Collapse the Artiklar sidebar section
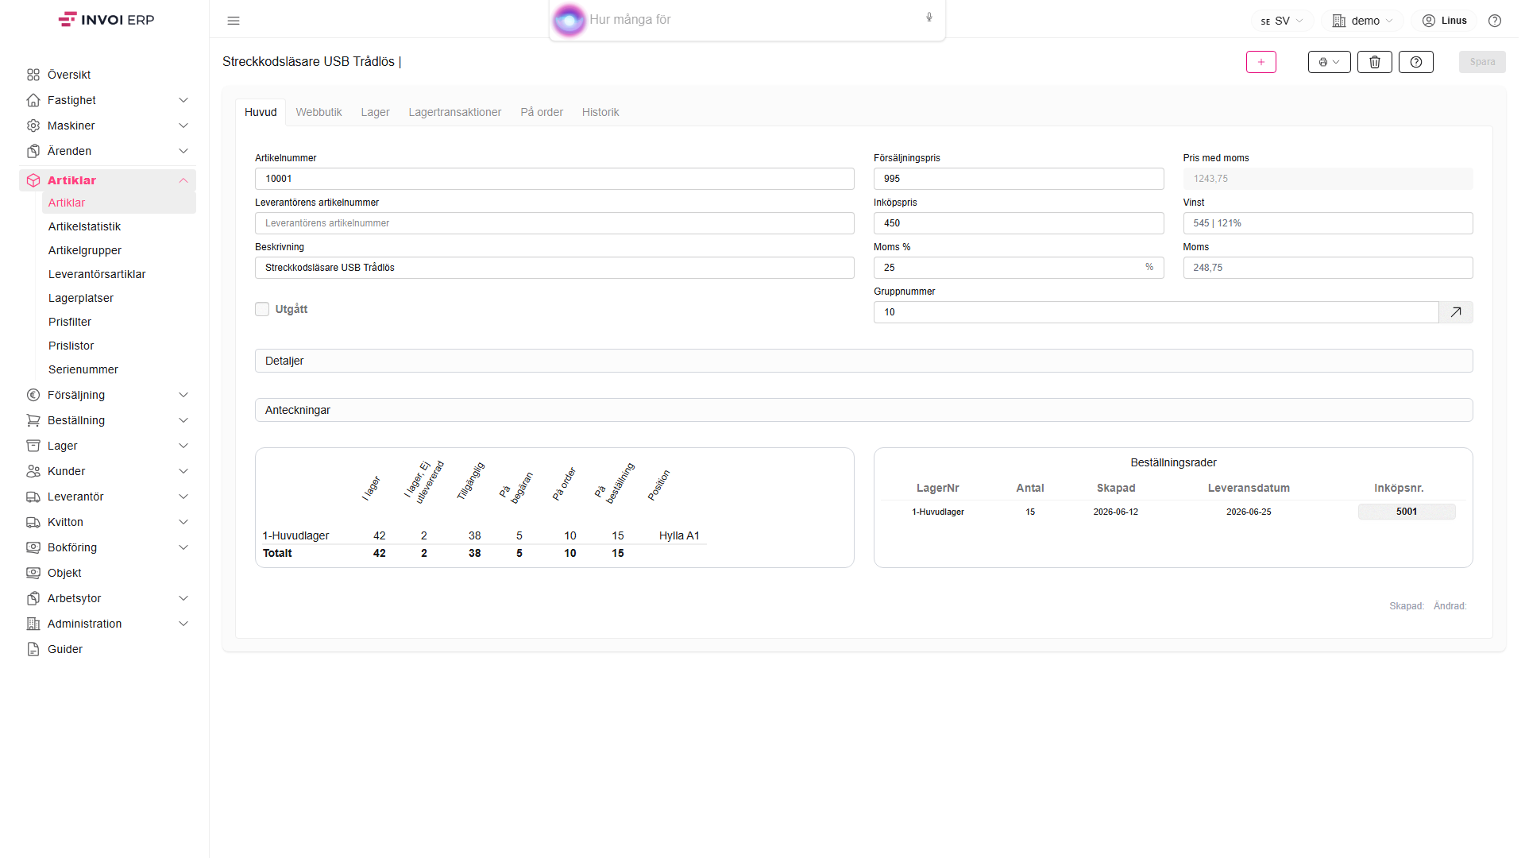Viewport: 1525px width, 858px height. (107, 180)
